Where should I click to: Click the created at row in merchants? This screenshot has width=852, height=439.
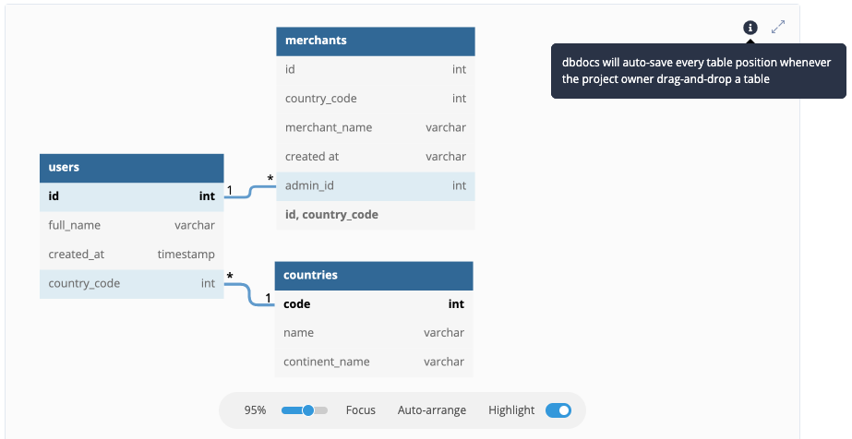pyautogui.click(x=376, y=157)
